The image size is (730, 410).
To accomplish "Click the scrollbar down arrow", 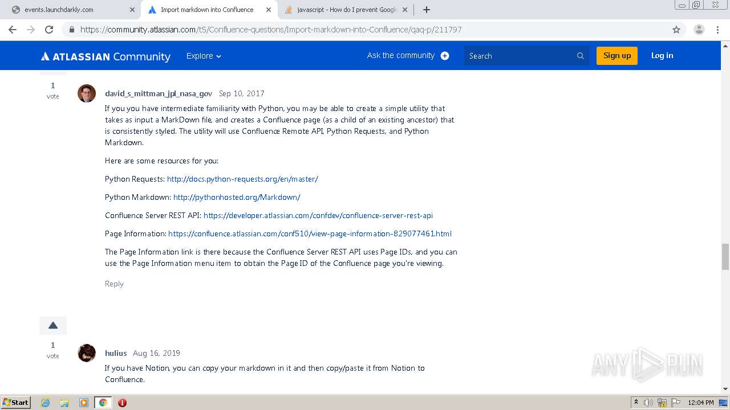I will point(725,389).
